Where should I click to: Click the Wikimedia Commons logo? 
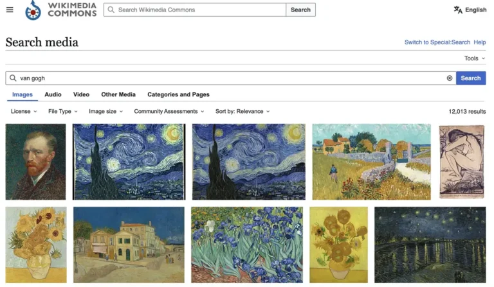[61, 10]
